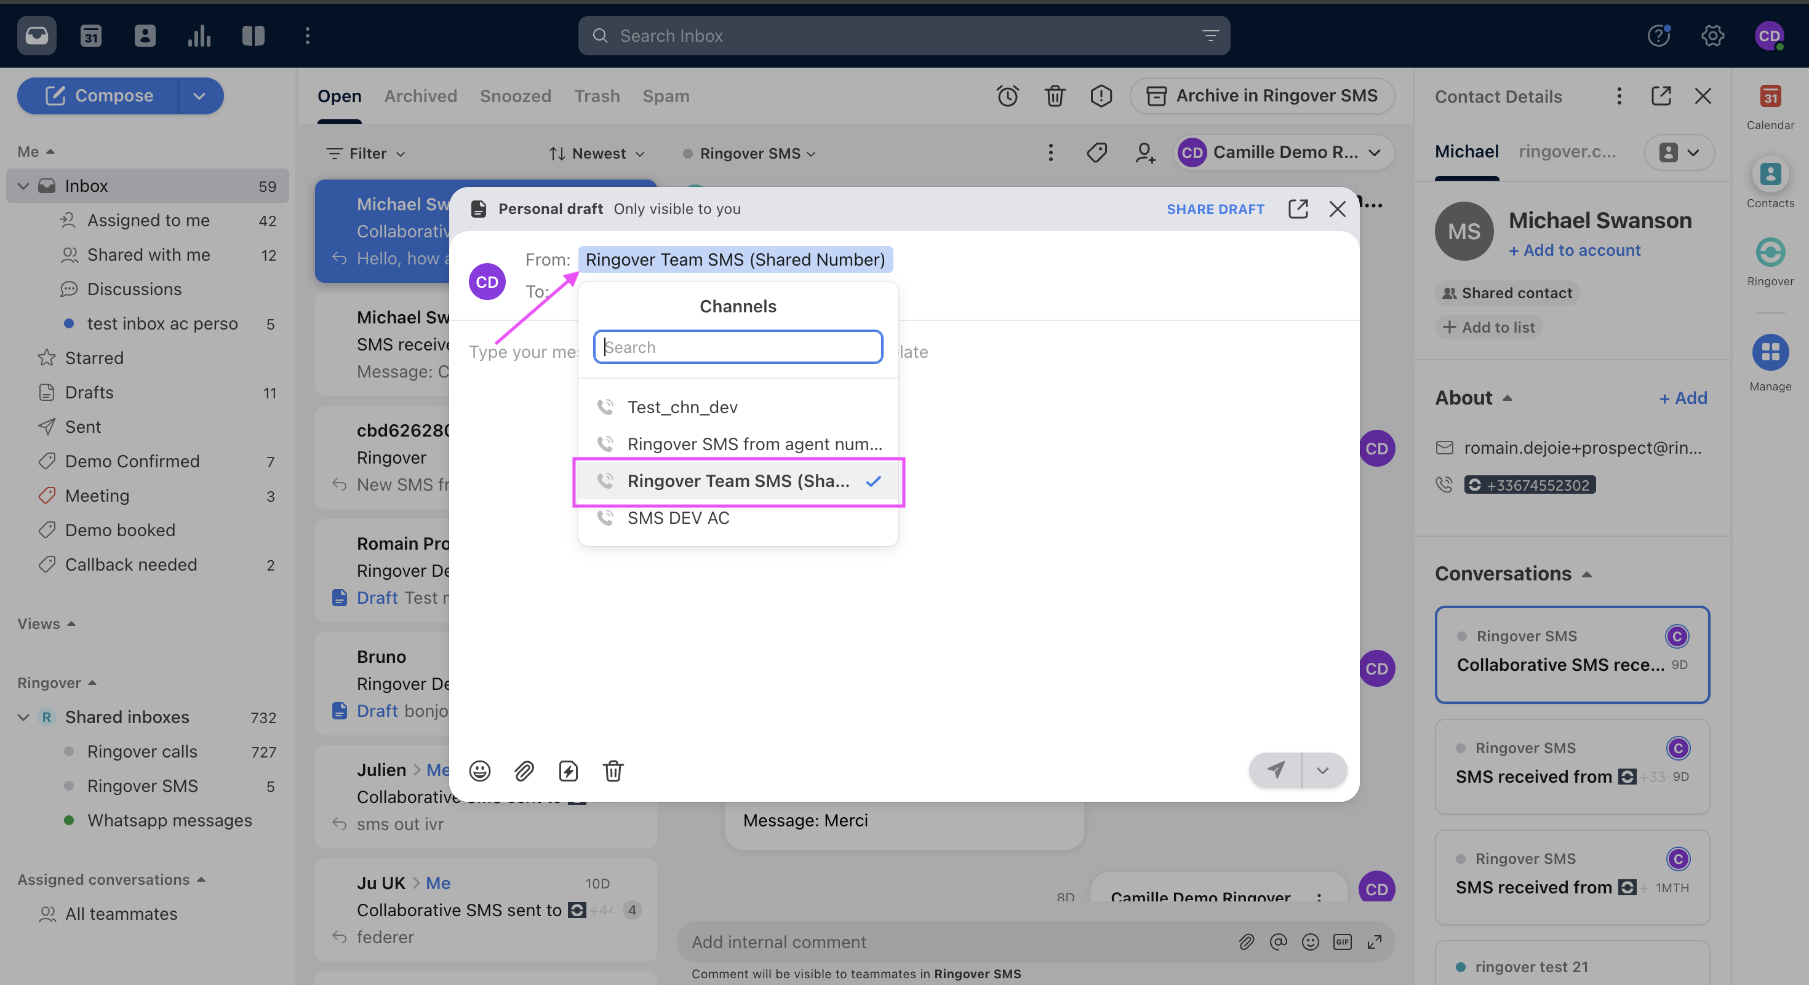Image resolution: width=1809 pixels, height=985 pixels.
Task: Click + Add to account link
Action: (1574, 250)
